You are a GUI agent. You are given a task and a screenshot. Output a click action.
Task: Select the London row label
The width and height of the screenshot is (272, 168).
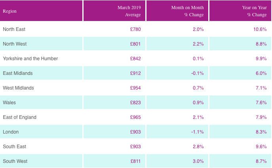tap(11, 132)
